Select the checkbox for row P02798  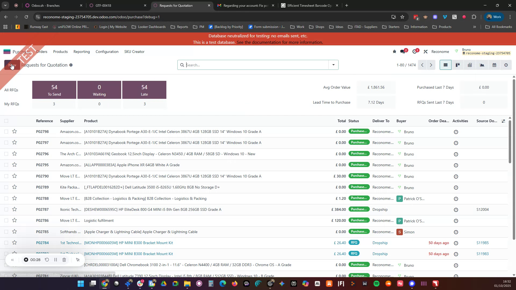[x=6, y=132]
